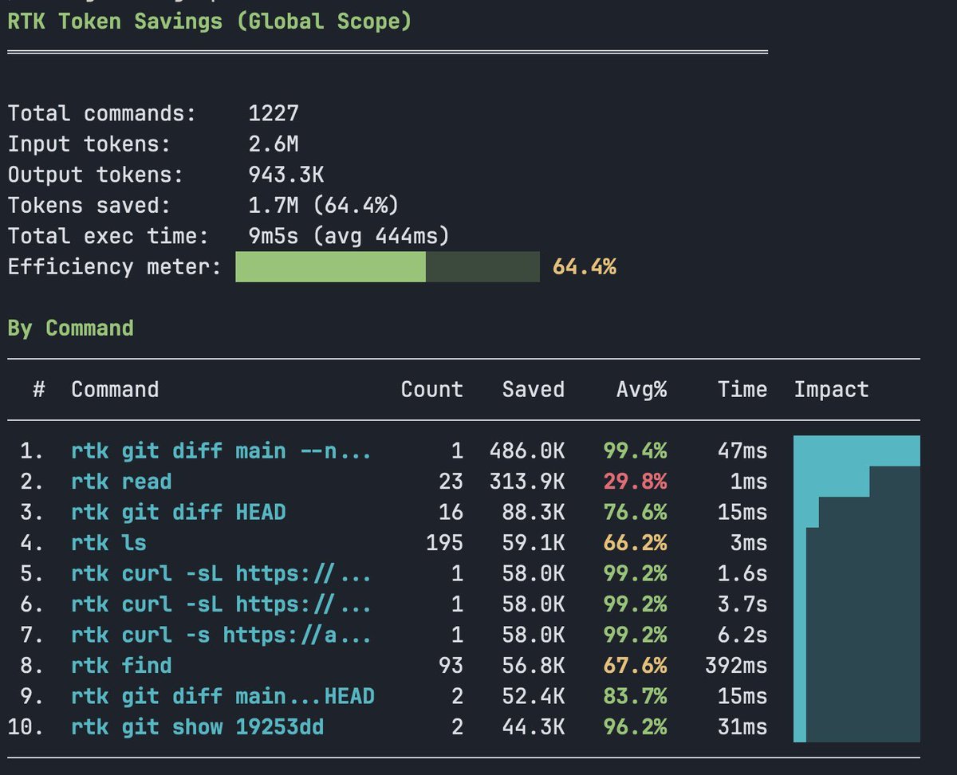Viewport: 957px width, 775px height.
Task: Click the 66.2% average percentage
Action: click(636, 543)
